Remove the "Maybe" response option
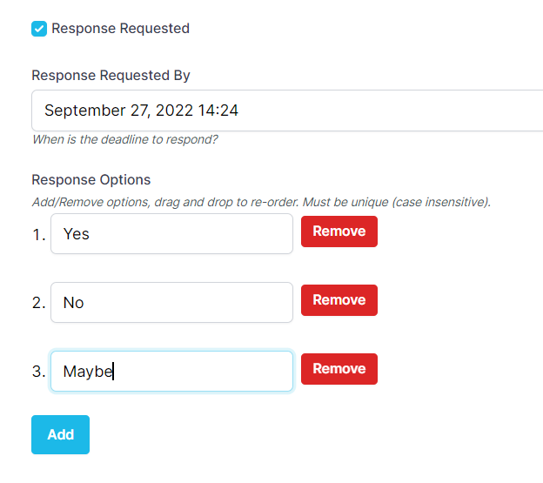Screen dimensions: 543x483 click(x=339, y=369)
